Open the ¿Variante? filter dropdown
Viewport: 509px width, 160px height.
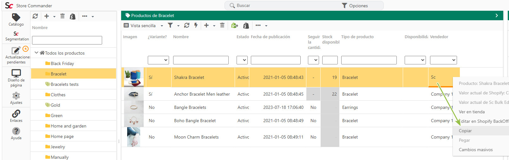click(158, 60)
